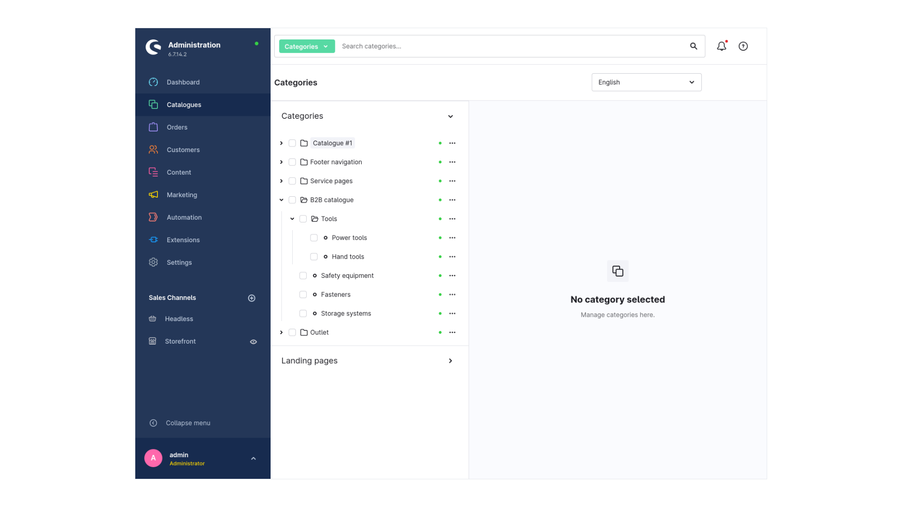Tick the Fasteners checkbox
The width and height of the screenshot is (902, 507).
(x=303, y=294)
